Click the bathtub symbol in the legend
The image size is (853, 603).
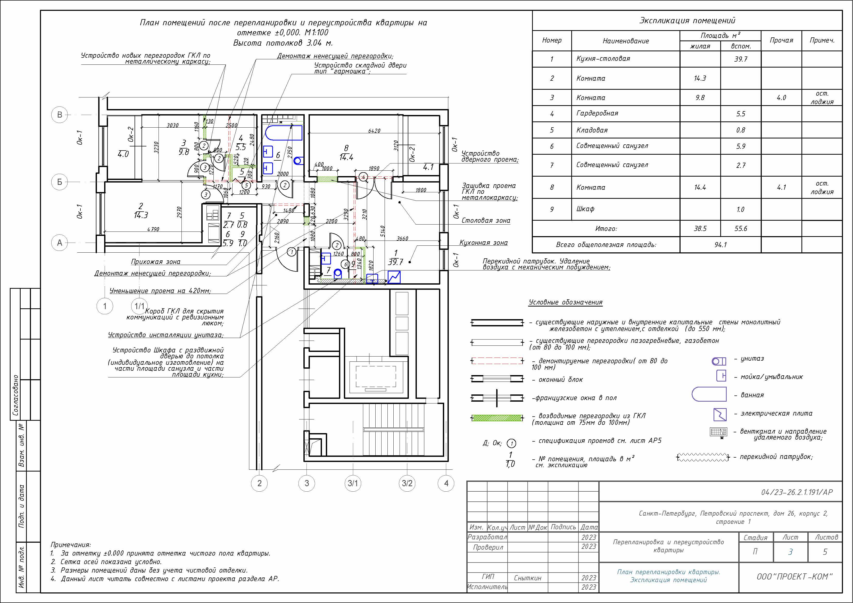[709, 394]
